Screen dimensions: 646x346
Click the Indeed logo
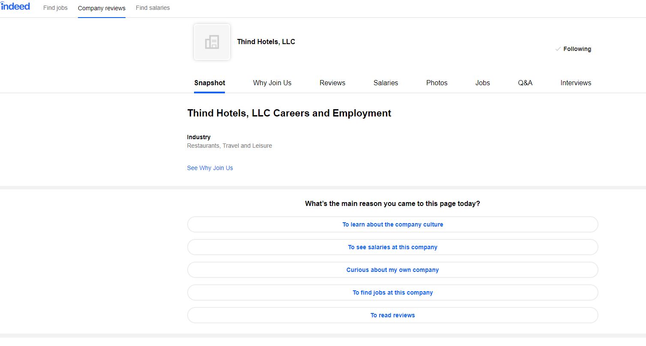pos(15,6)
